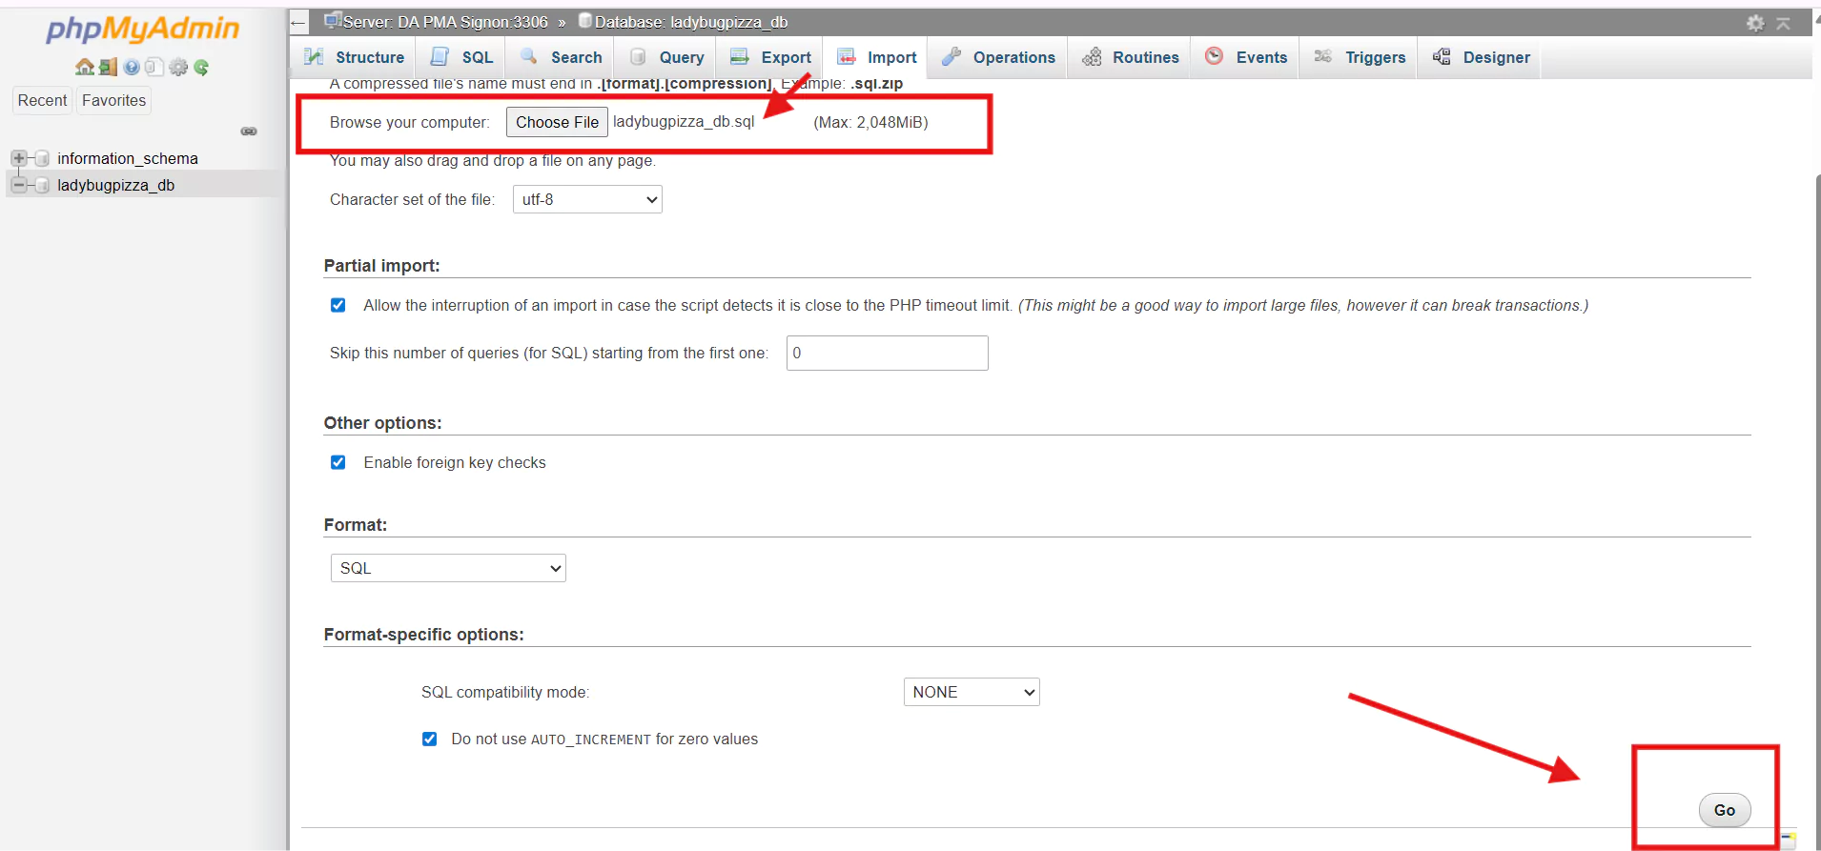Select information_schema in the database tree
The image size is (1821, 851).
click(128, 158)
